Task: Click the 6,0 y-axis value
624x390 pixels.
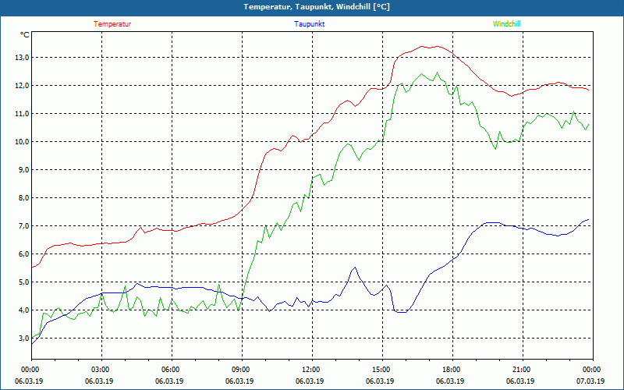Action: click(24, 254)
